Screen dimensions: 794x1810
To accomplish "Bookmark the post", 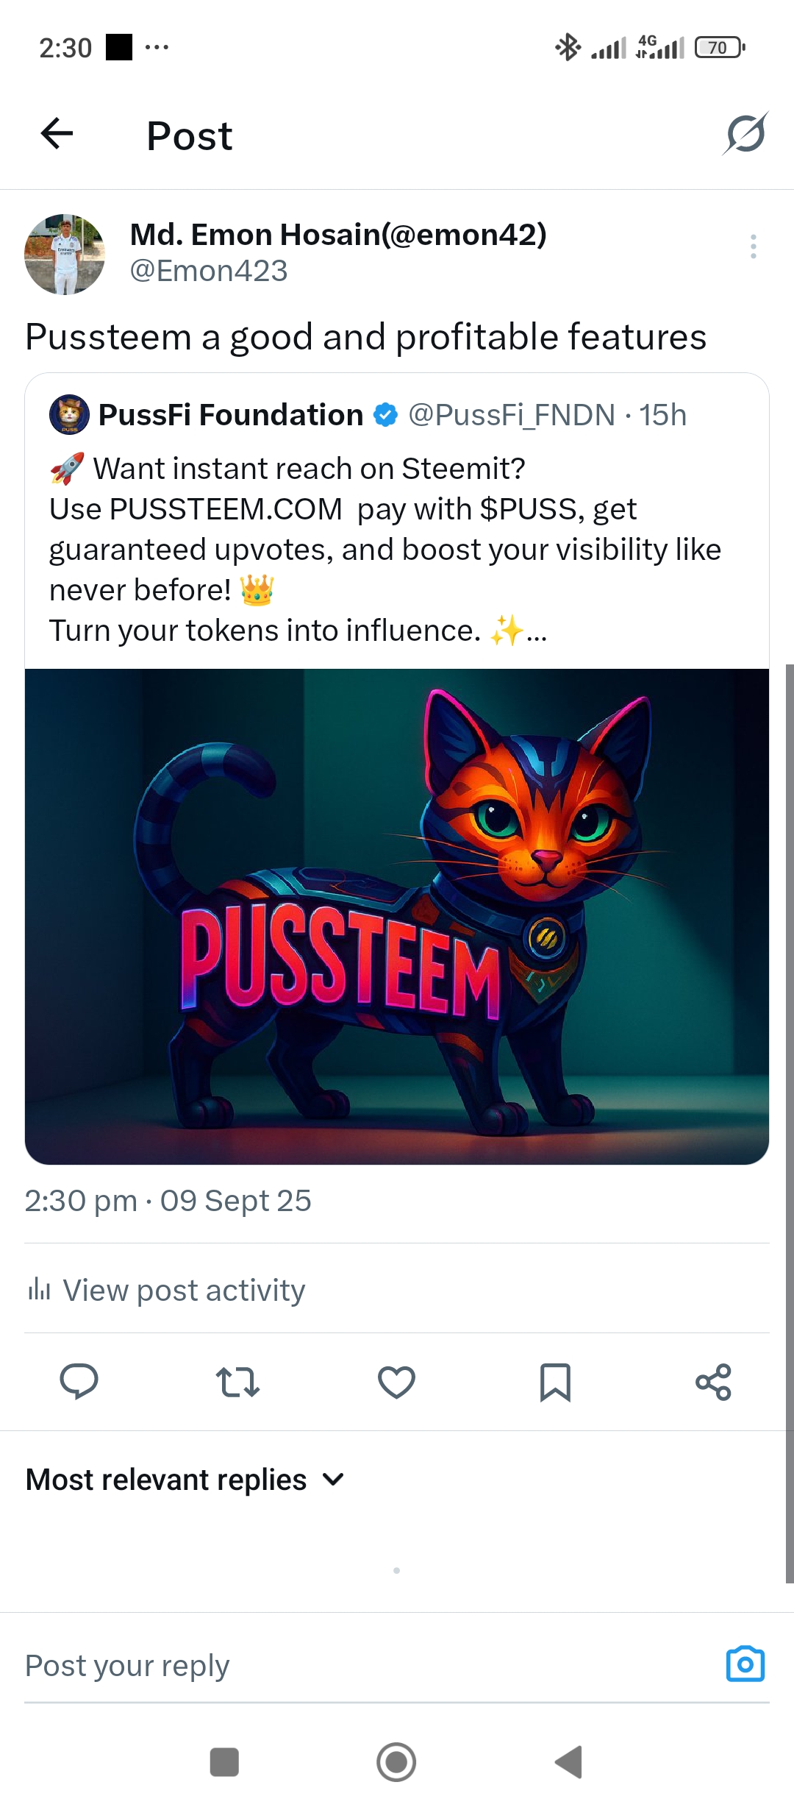I will click(x=555, y=1382).
